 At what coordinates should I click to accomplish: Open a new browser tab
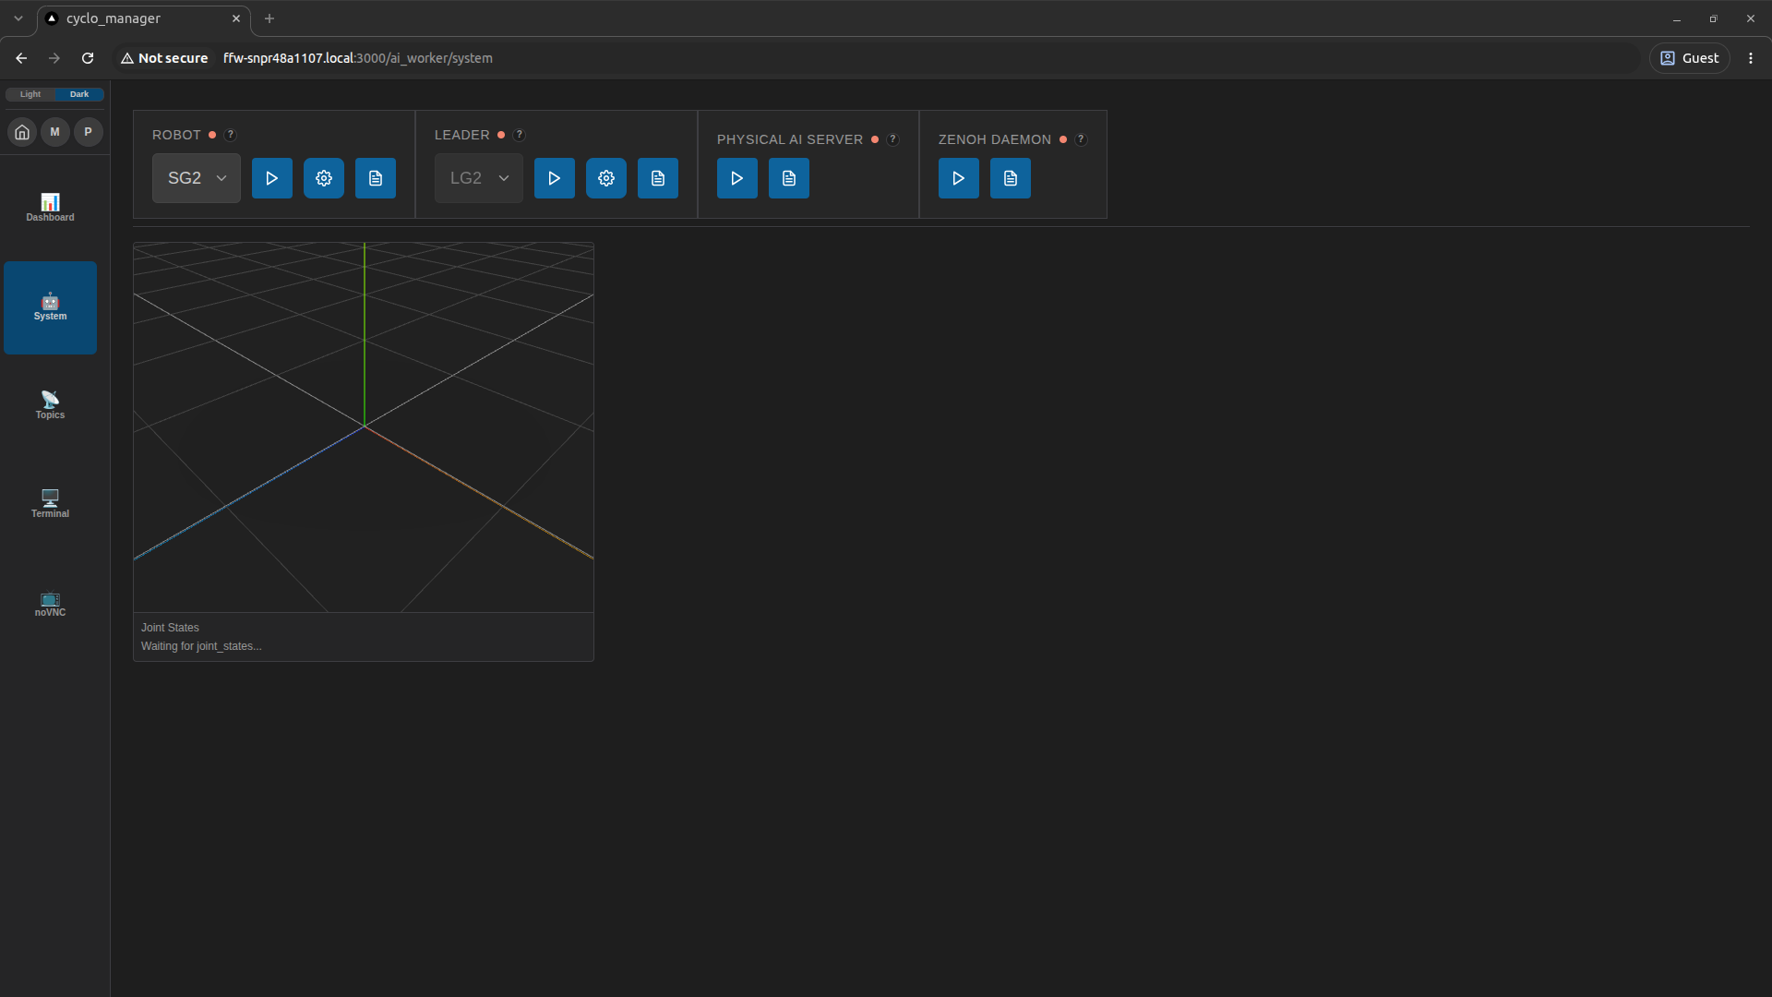269,18
